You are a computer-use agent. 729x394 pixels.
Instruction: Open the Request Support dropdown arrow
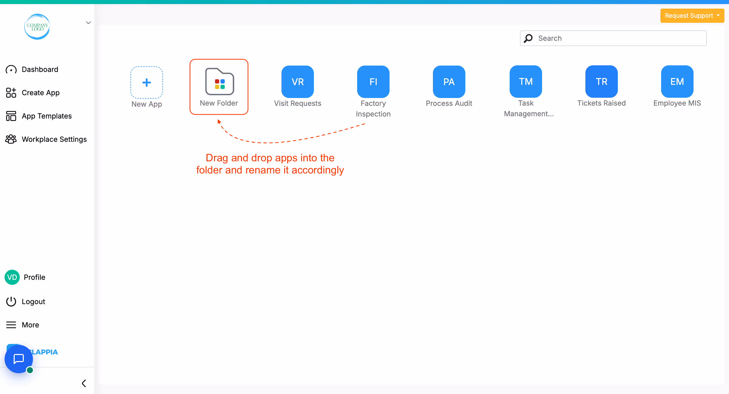coord(718,15)
